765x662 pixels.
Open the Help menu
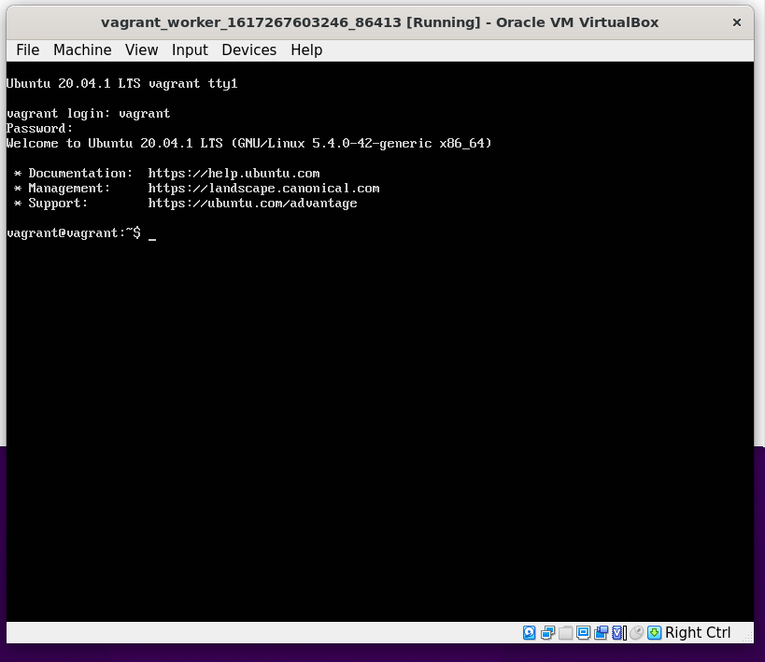pos(306,49)
